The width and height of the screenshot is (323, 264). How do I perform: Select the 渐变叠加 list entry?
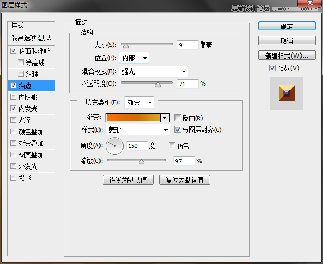click(x=31, y=143)
